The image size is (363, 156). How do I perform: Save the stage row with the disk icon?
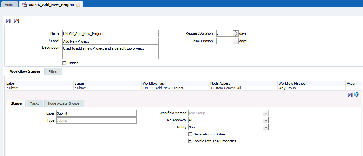350,95
